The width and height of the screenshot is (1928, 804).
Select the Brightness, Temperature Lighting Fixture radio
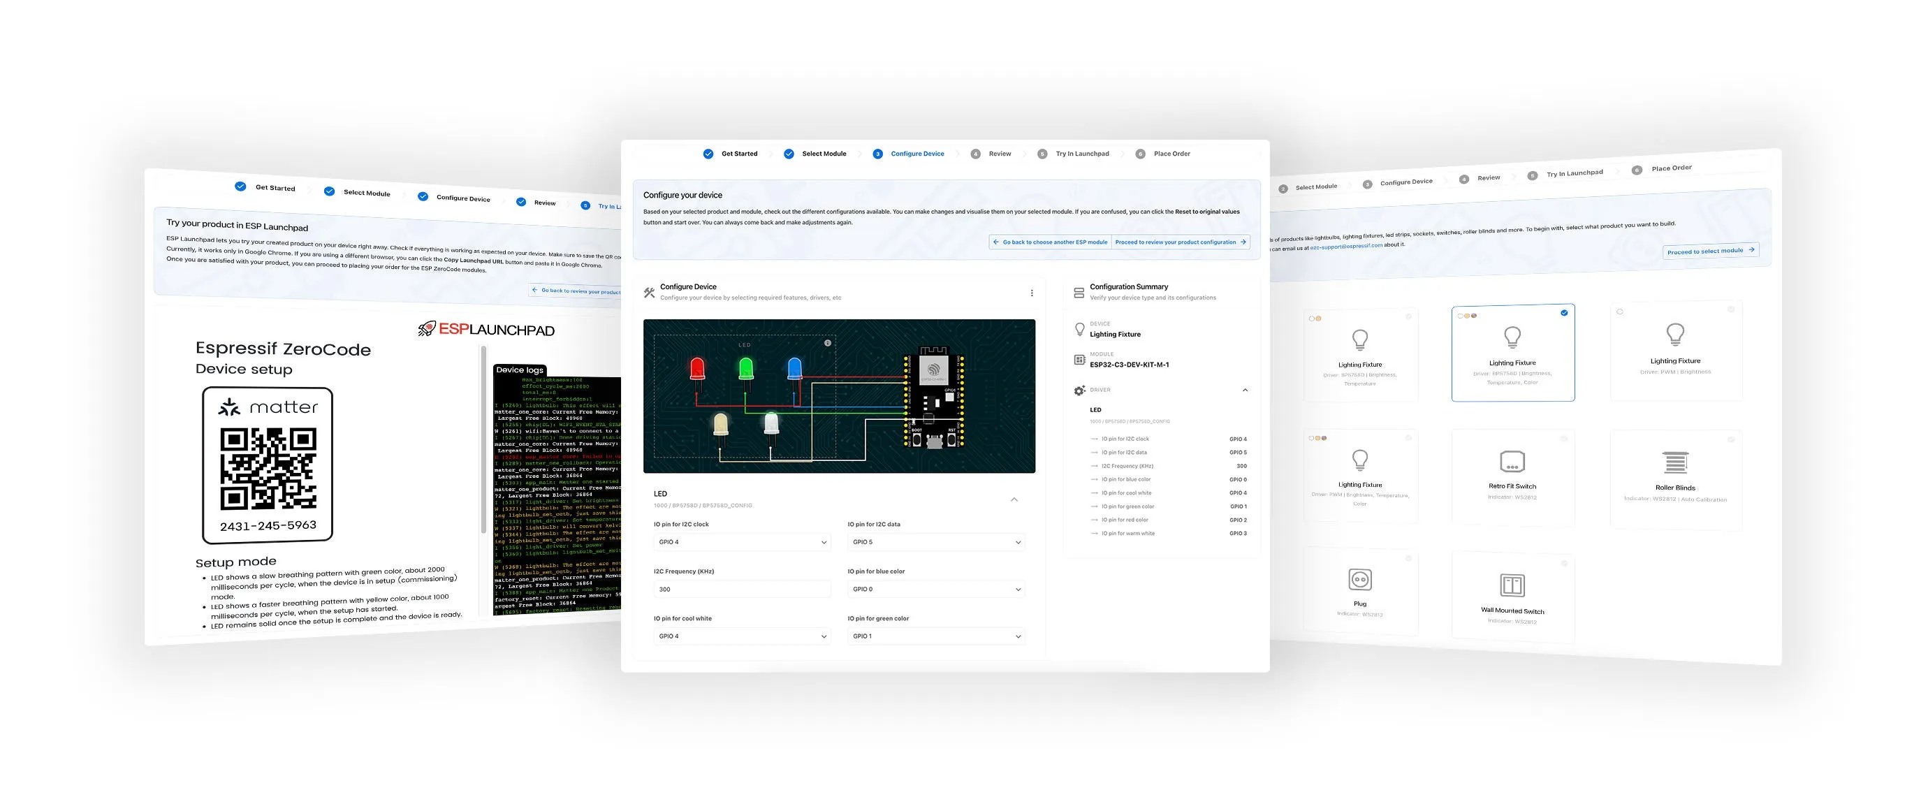1408,316
